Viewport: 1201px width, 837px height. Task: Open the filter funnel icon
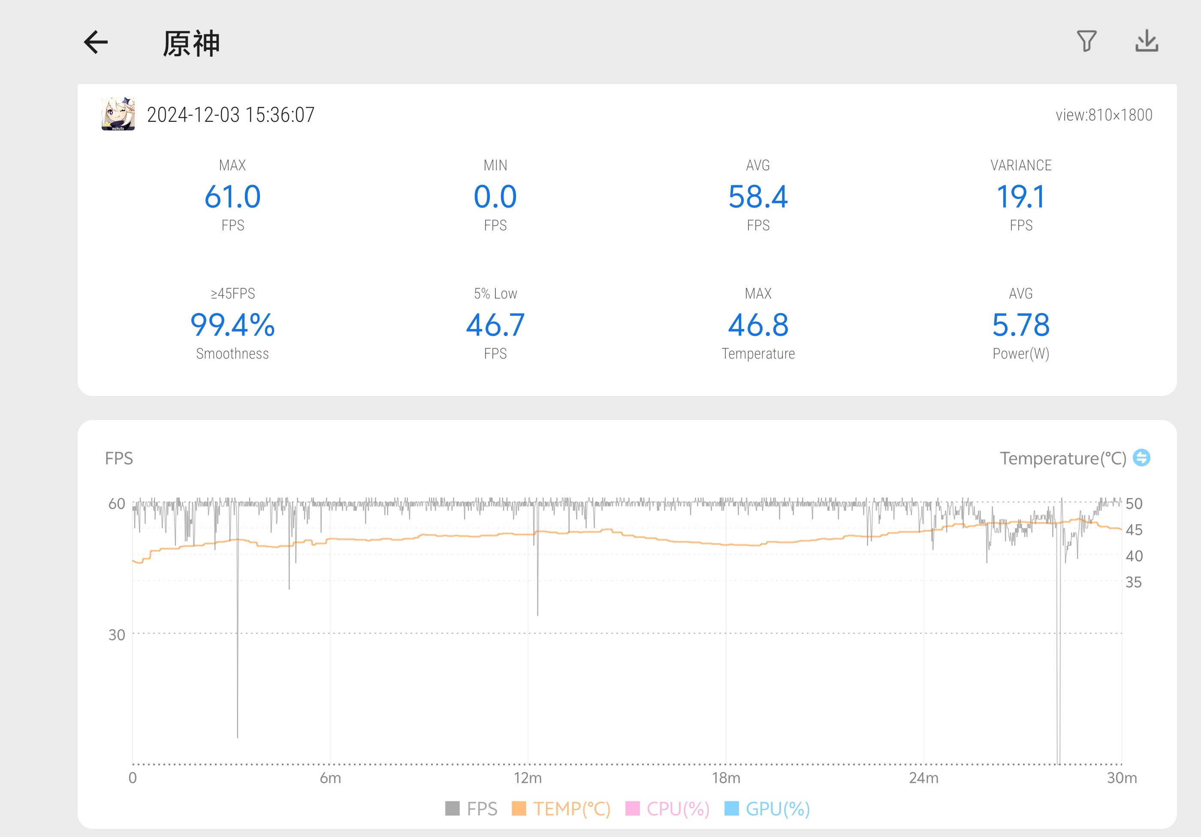coord(1086,41)
